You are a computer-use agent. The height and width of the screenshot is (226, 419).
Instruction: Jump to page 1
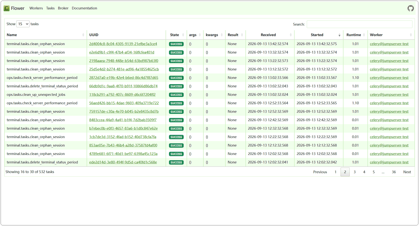[336, 172]
